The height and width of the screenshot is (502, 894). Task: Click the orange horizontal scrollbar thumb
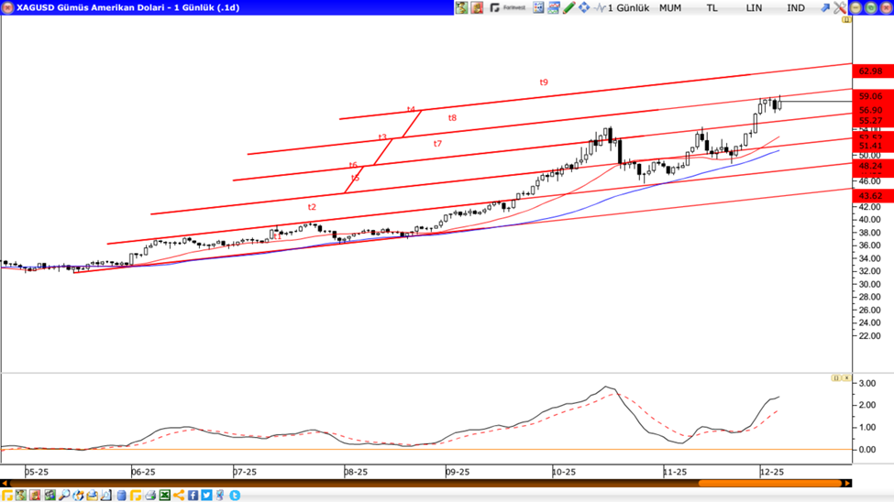point(770,483)
